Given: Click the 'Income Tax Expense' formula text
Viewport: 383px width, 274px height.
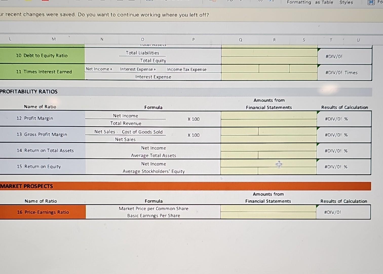Looking at the screenshot, I should pyautogui.click(x=187, y=69).
